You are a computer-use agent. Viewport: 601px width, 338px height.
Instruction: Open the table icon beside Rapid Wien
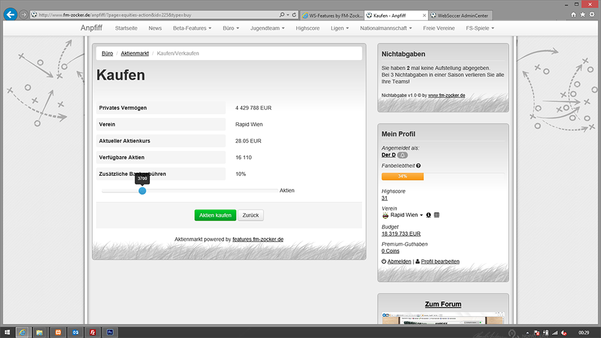click(x=437, y=215)
